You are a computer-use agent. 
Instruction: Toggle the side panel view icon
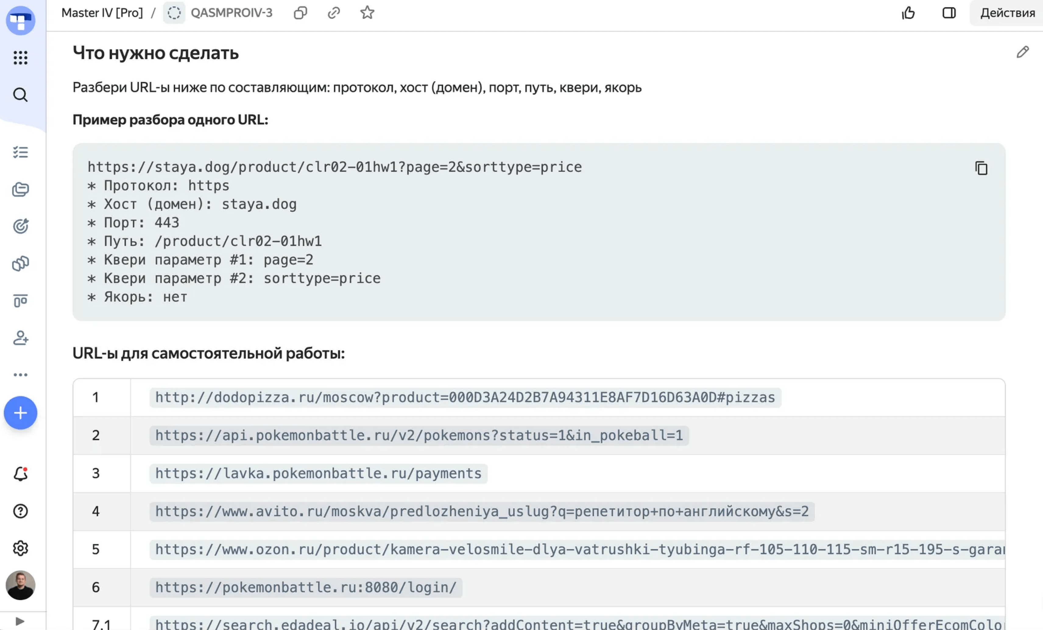pos(949,13)
